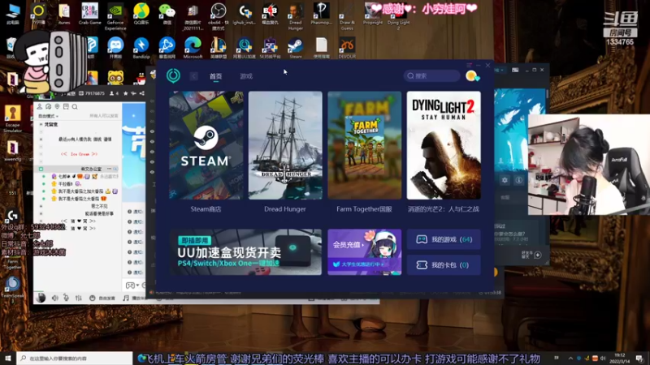Click the info icon in rear window
This screenshot has width=650, height=365.
tap(518, 180)
